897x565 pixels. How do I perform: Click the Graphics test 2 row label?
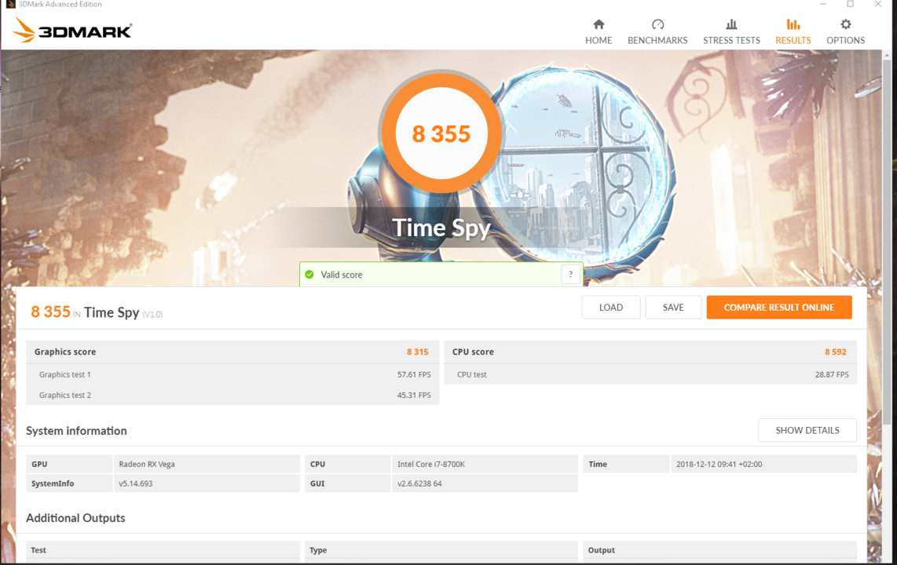[x=64, y=395]
